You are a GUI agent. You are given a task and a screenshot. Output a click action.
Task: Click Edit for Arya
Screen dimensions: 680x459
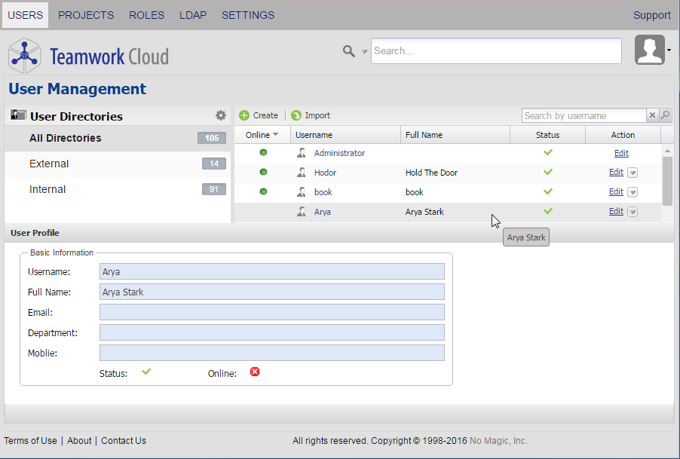pos(616,211)
